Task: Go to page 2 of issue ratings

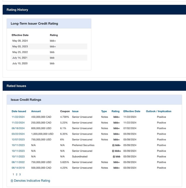Action: click(x=17, y=174)
